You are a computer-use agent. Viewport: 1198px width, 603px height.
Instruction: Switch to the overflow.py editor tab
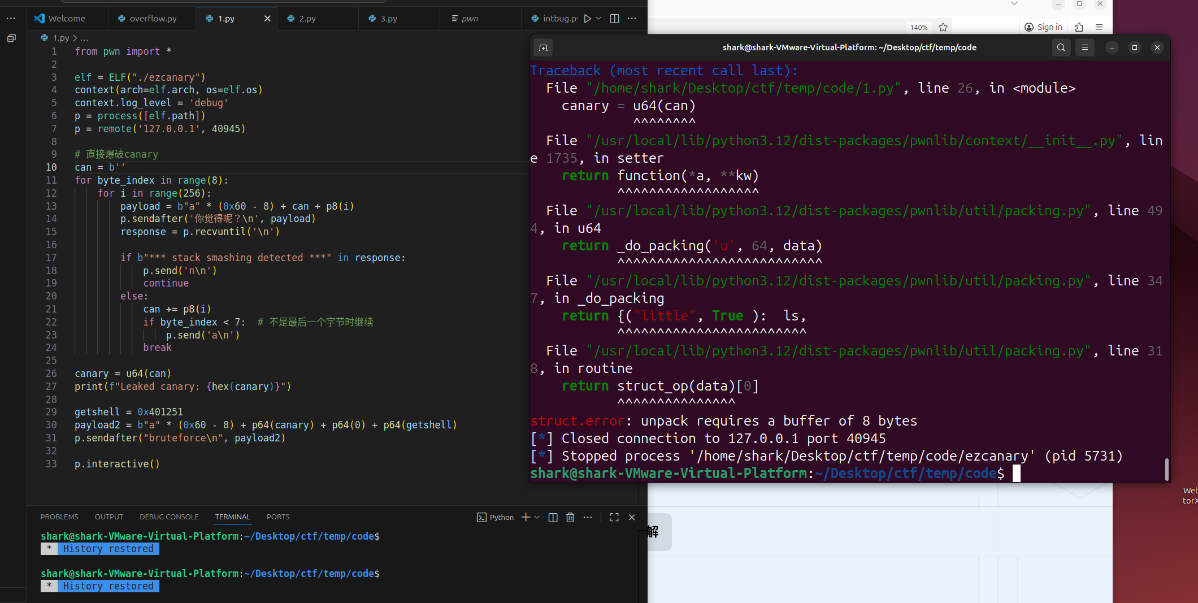point(147,18)
